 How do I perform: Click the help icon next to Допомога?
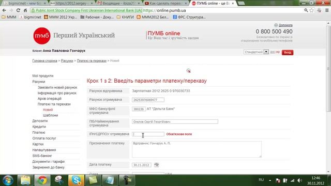click(x=276, y=25)
